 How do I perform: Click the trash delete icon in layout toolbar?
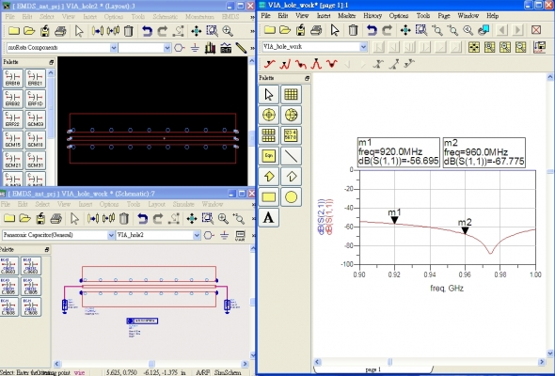coord(129,31)
